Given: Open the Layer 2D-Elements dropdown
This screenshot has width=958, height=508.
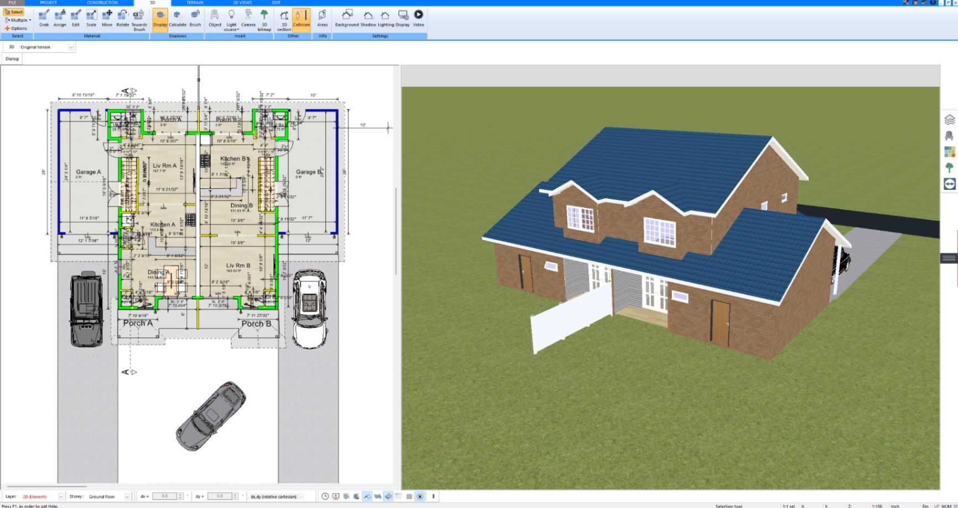Looking at the screenshot, I should point(61,496).
